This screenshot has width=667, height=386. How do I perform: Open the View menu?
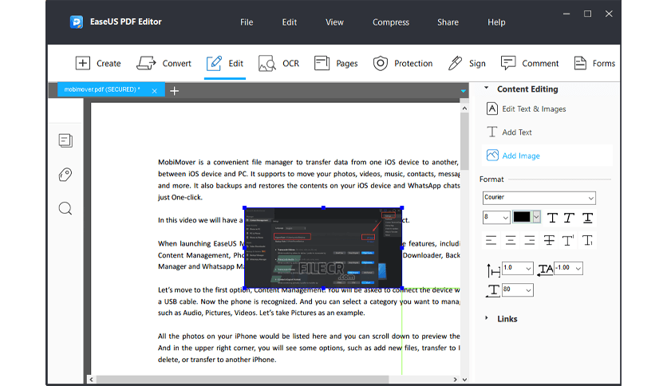click(334, 22)
